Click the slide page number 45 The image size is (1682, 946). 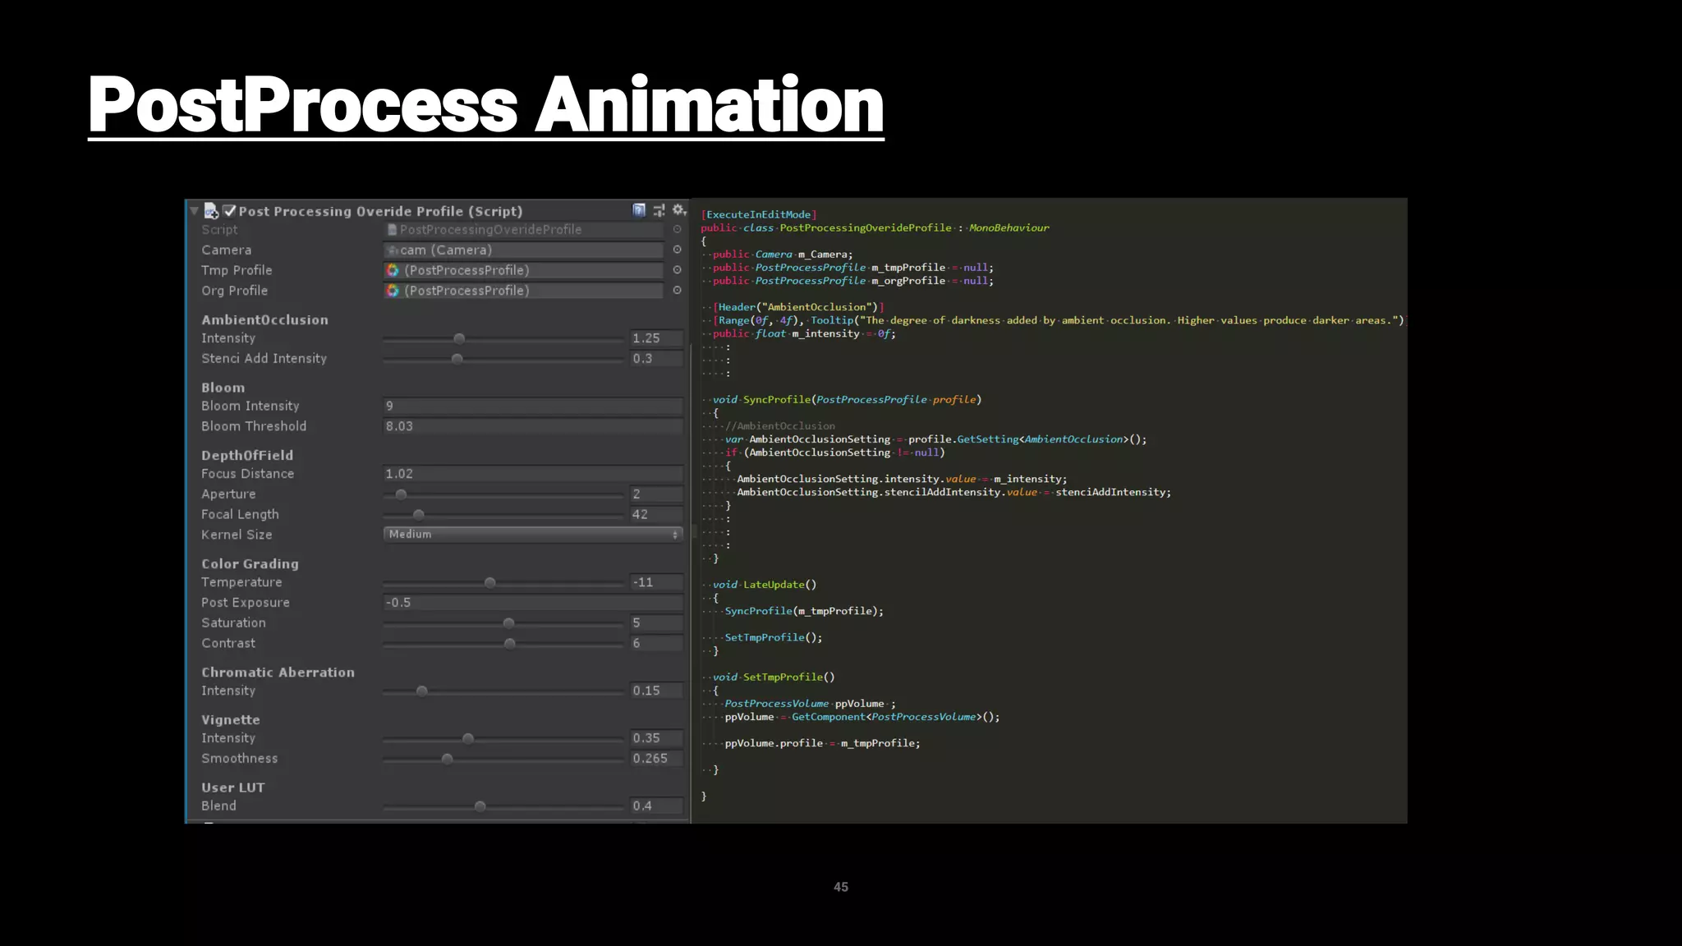coord(841,887)
